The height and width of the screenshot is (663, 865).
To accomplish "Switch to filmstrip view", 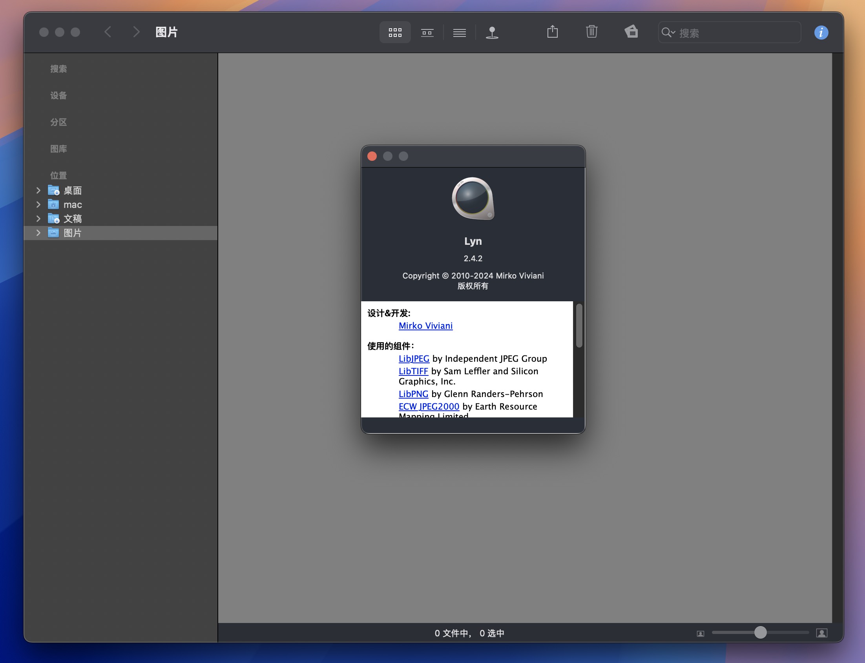I will coord(427,32).
